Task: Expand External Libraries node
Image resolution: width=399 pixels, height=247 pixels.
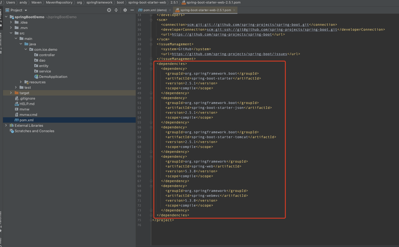Action: 6,125
